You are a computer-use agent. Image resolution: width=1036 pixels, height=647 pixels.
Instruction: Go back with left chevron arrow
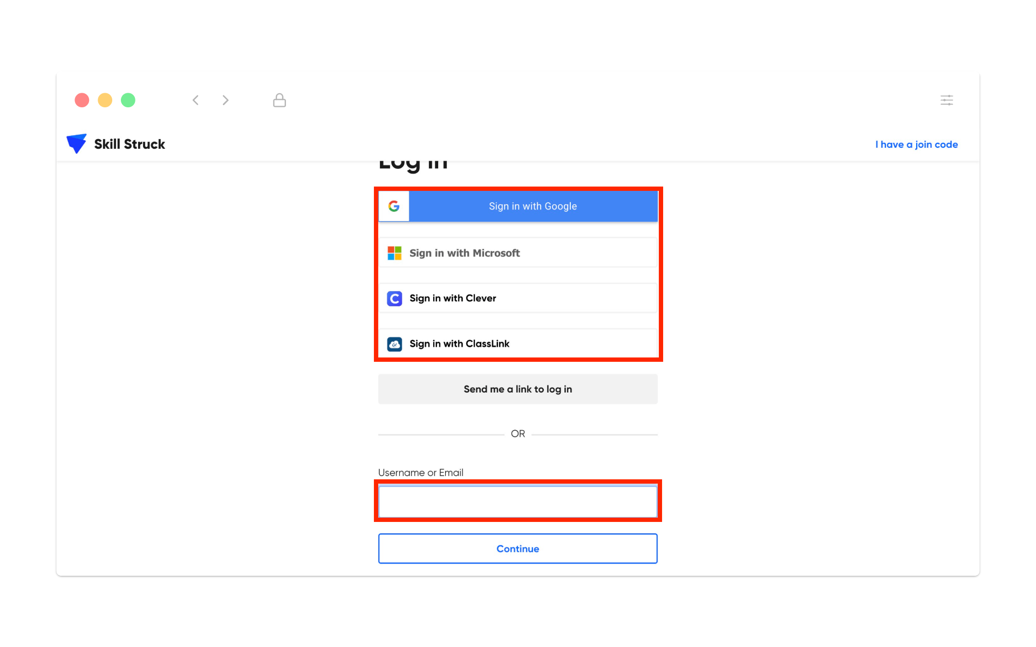196,100
